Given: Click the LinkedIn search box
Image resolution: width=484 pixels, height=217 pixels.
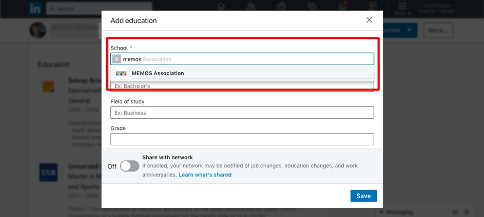Looking at the screenshot, I should [99, 9].
